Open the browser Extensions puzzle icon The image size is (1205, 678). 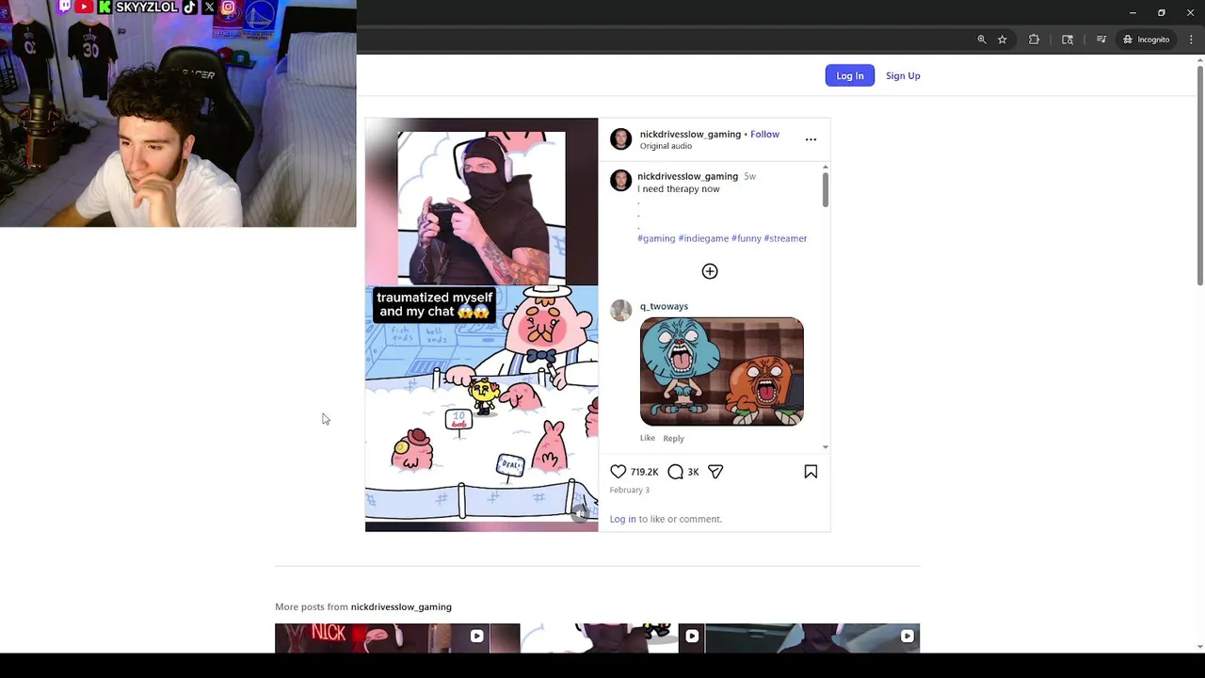[x=1034, y=40]
